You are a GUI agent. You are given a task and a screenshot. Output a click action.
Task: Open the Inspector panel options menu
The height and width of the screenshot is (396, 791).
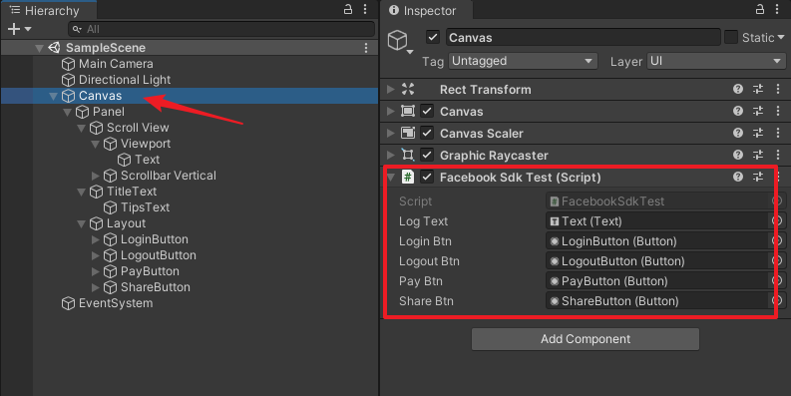pos(777,9)
